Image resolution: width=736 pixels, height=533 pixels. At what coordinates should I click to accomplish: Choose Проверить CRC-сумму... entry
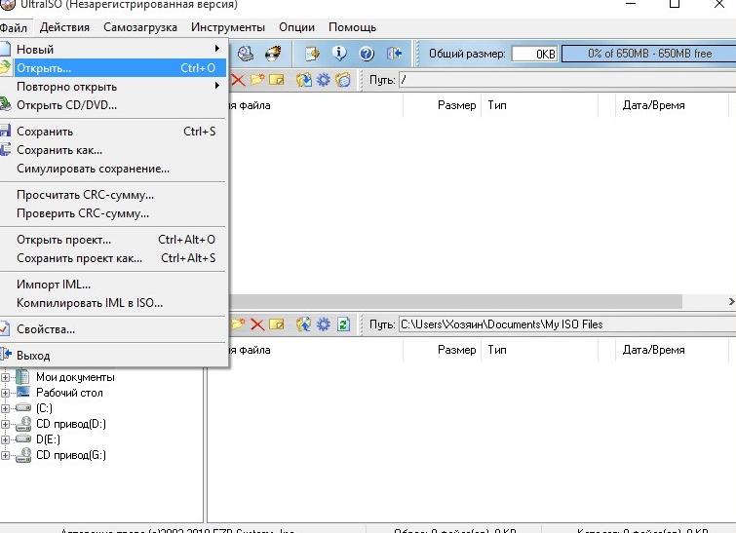(x=113, y=213)
